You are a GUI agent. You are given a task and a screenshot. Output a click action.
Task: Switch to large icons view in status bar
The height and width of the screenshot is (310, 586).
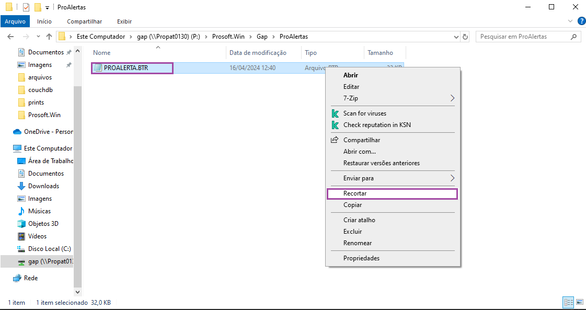pyautogui.click(x=579, y=302)
